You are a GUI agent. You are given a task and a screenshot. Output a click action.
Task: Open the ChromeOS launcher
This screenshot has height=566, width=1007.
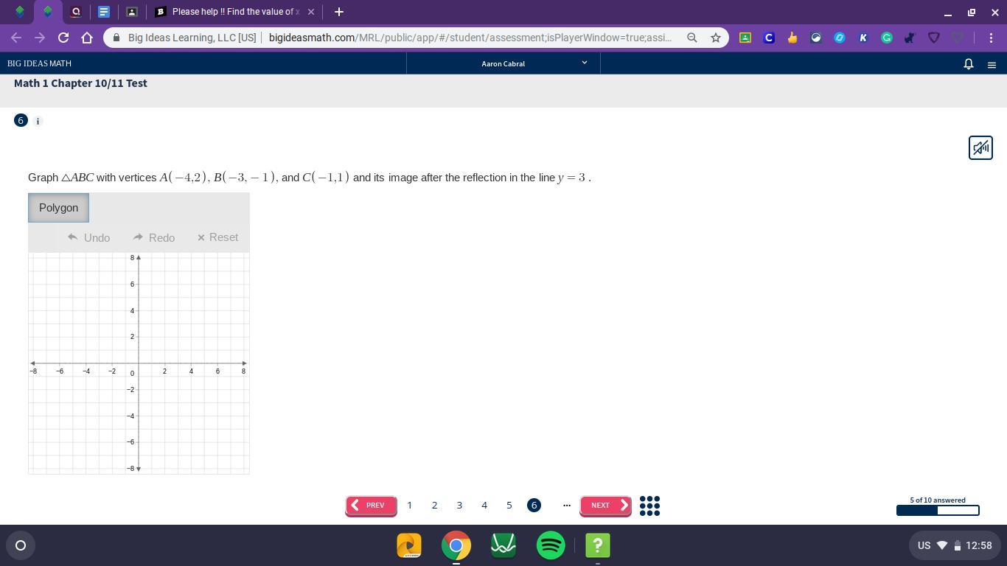click(21, 545)
